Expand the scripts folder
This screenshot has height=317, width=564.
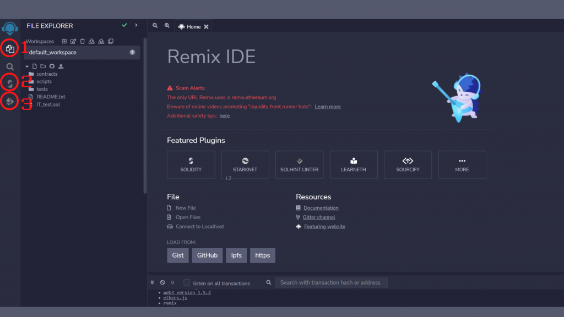pyautogui.click(x=44, y=81)
